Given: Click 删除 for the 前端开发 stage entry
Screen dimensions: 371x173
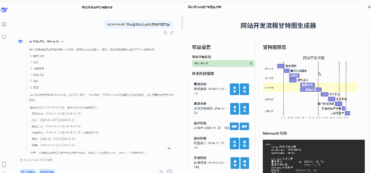Looking at the screenshot, I should [245, 163].
